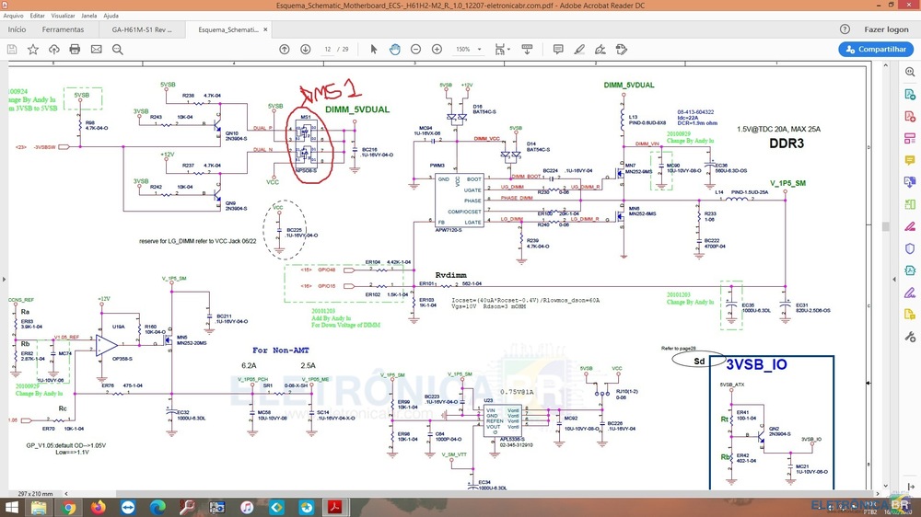
Task: Send file by email envelope icon
Action: coord(96,49)
